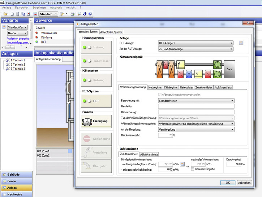
Task: Click the blue help question icon
Action: [90, 14]
